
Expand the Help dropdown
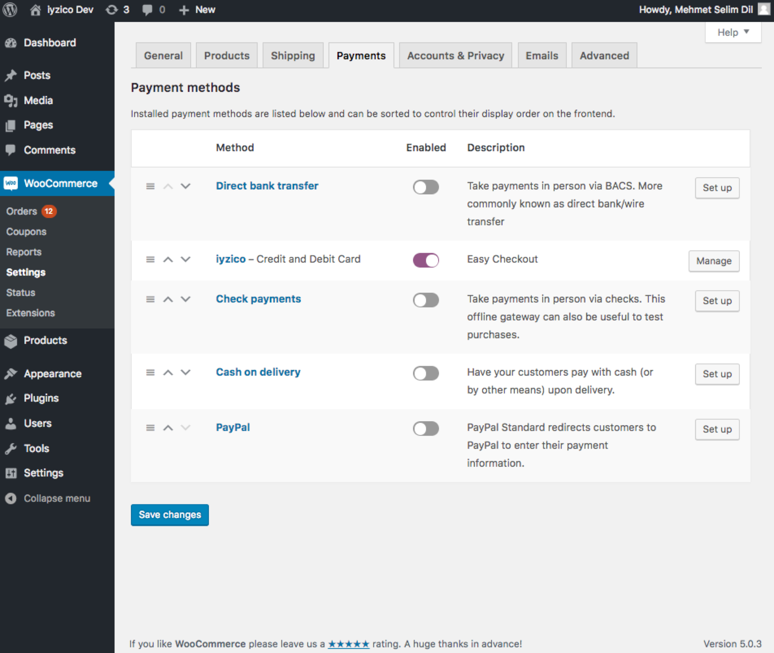click(x=733, y=32)
